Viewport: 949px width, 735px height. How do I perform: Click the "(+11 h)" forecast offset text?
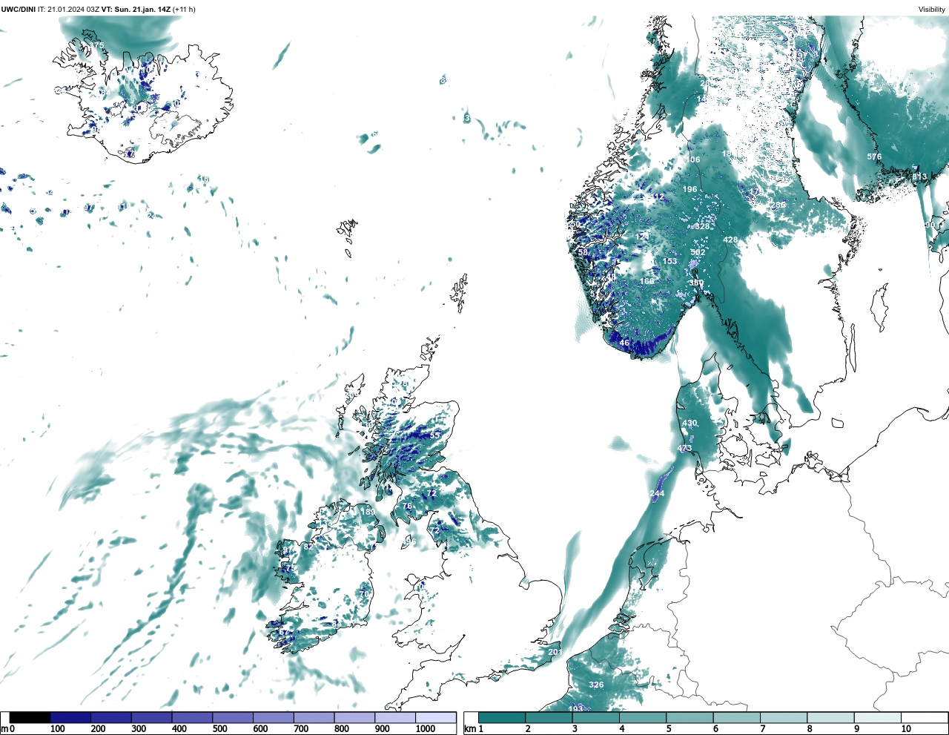coord(184,9)
